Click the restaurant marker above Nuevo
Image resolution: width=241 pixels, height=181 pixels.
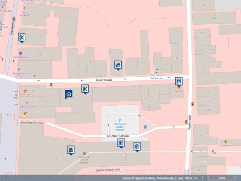(x=179, y=82)
